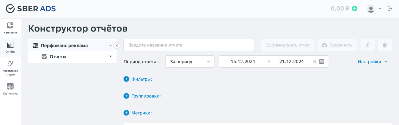This screenshot has width=399, height=125.
Task: Click plus icon next to Группировки
Action: pos(126,96)
